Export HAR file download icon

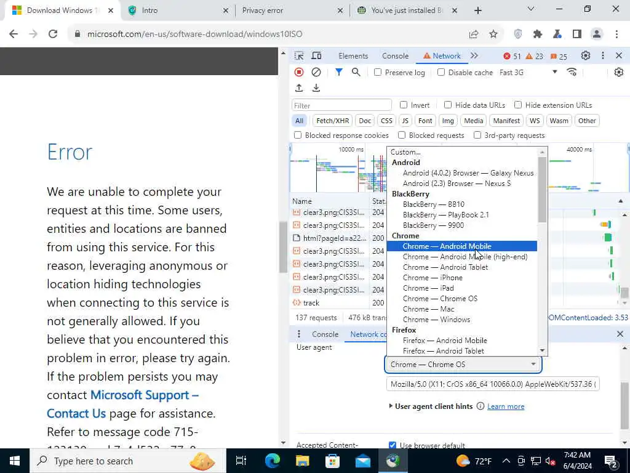pyautogui.click(x=316, y=87)
